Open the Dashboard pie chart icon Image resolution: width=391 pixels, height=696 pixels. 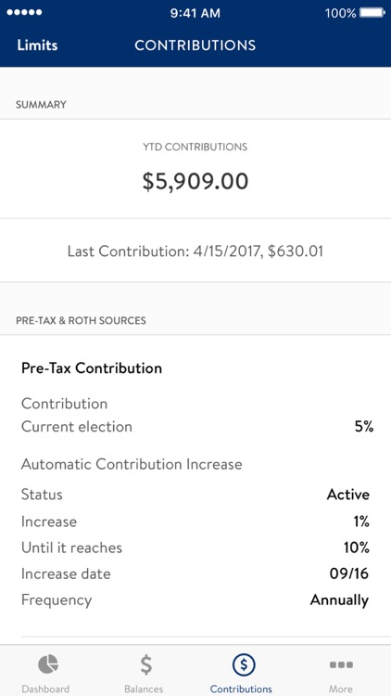48,664
